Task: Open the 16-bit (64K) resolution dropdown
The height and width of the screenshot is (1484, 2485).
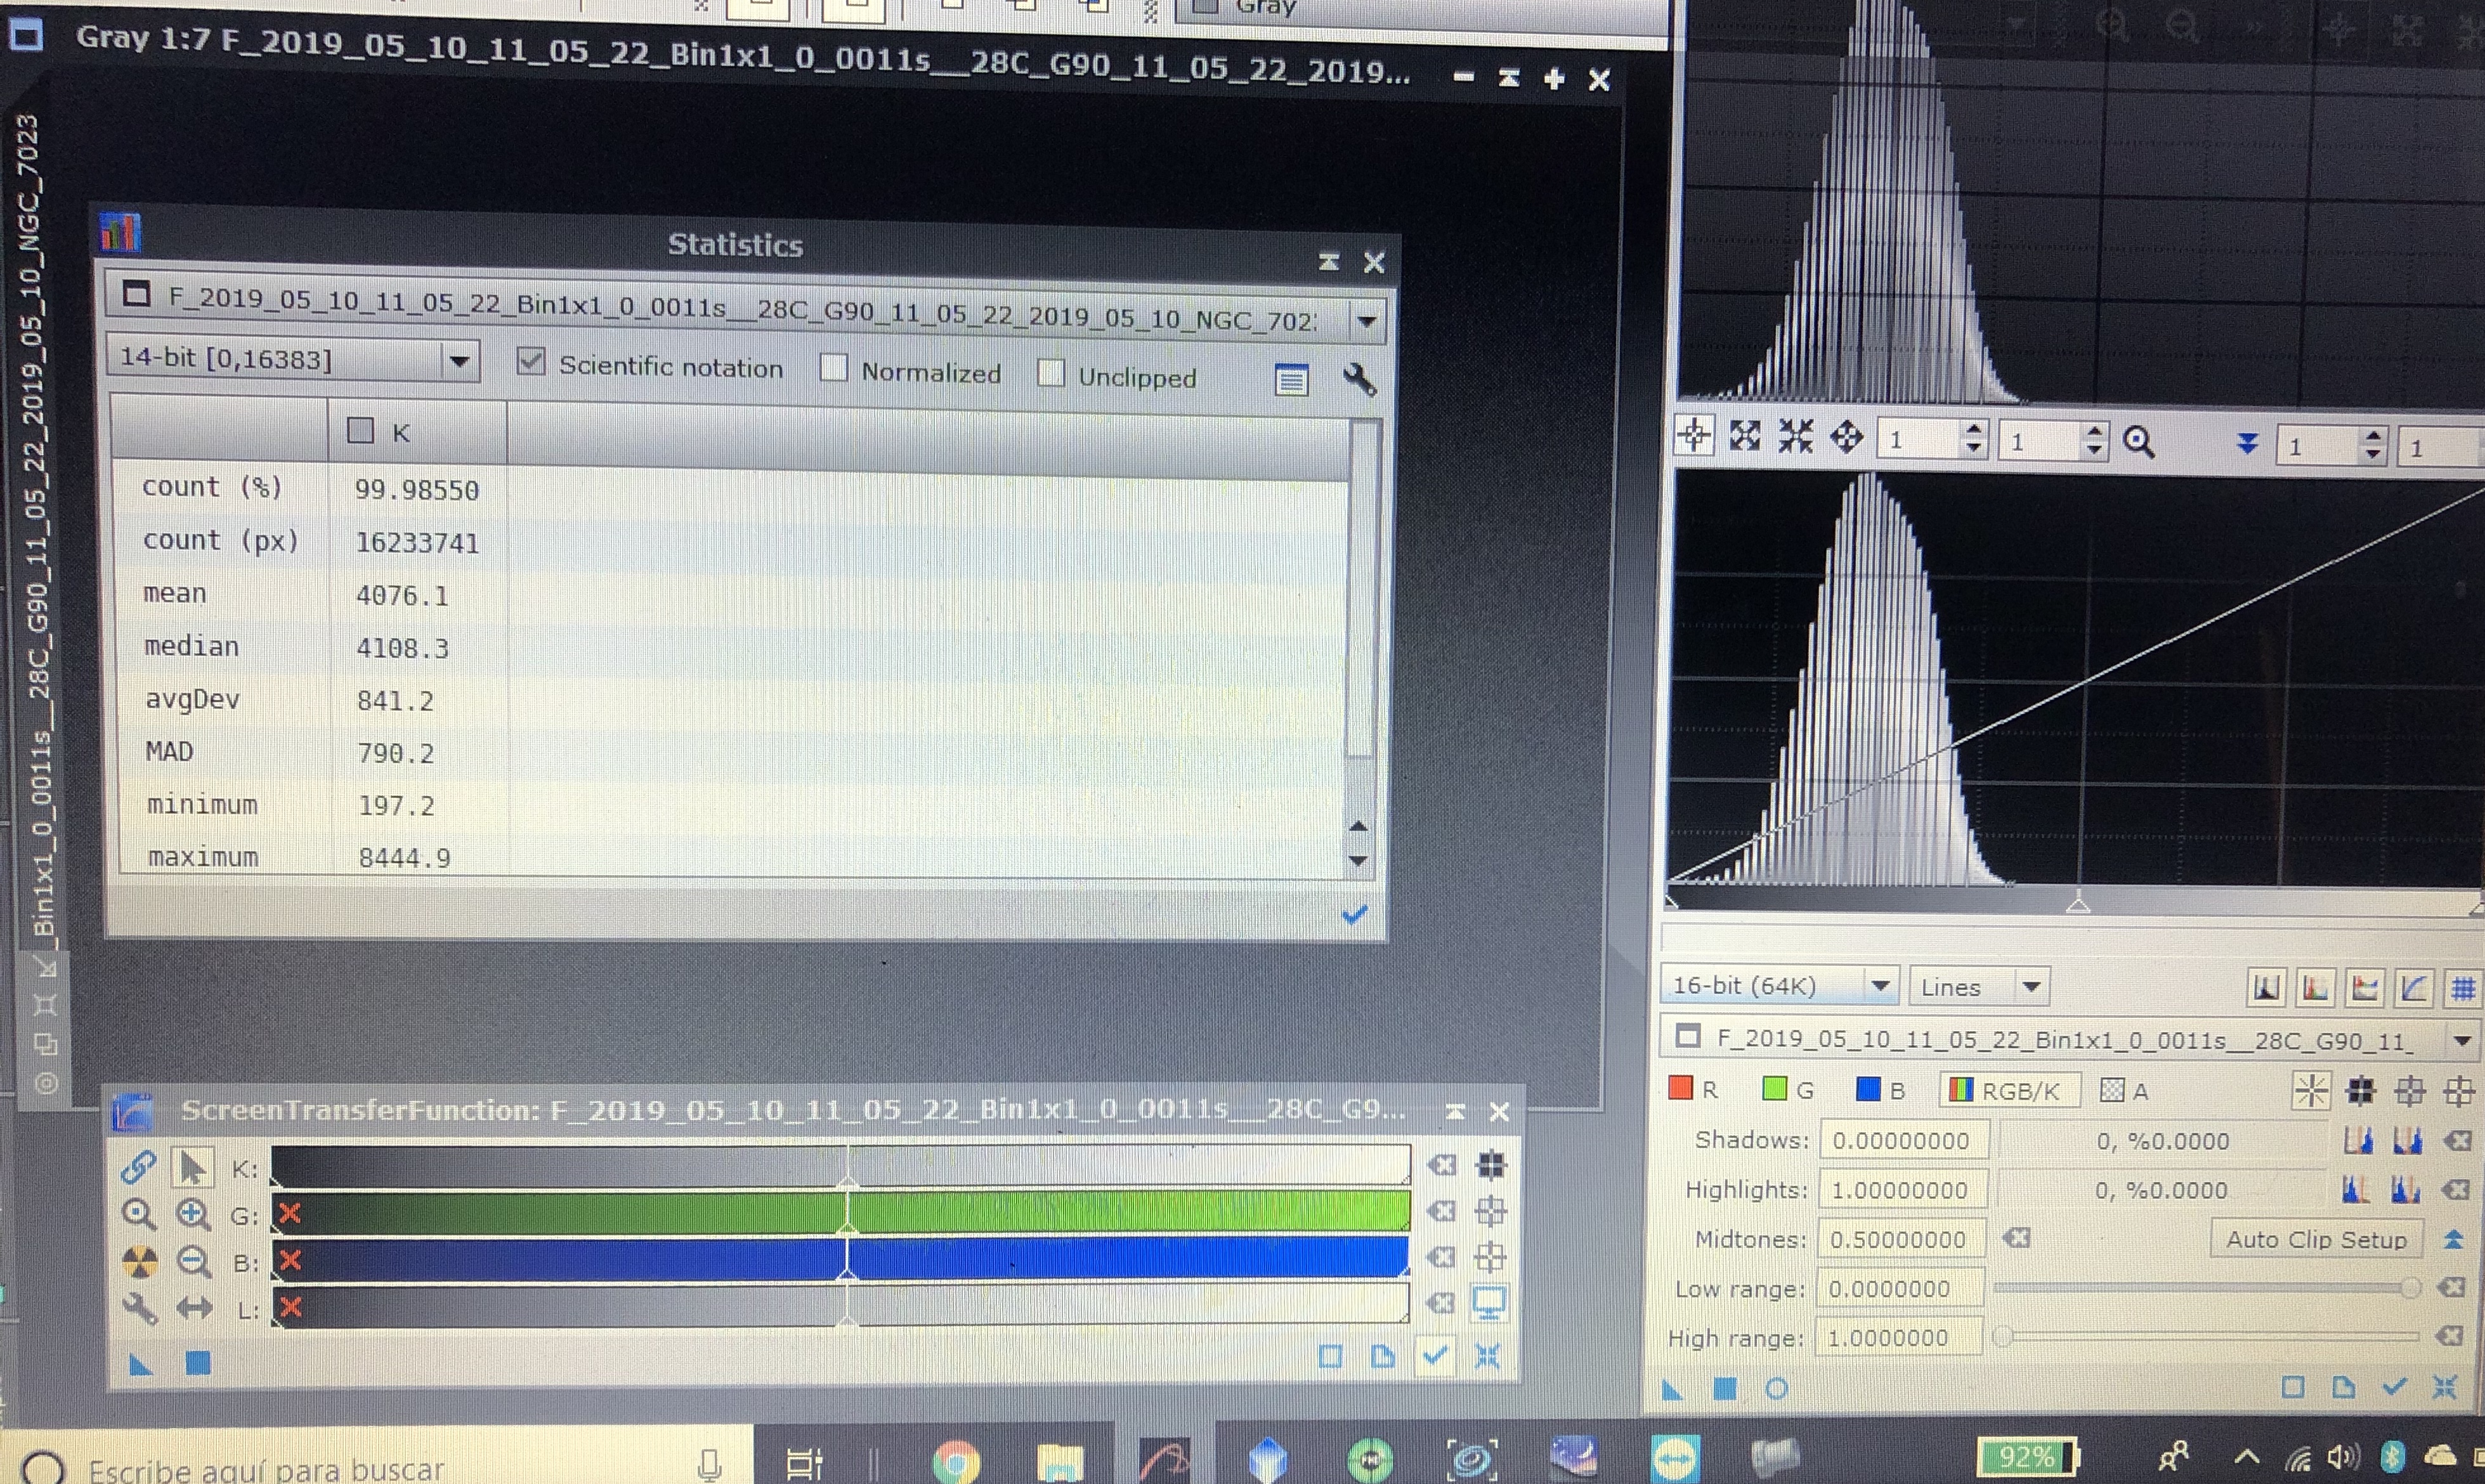Action: (x=1880, y=986)
